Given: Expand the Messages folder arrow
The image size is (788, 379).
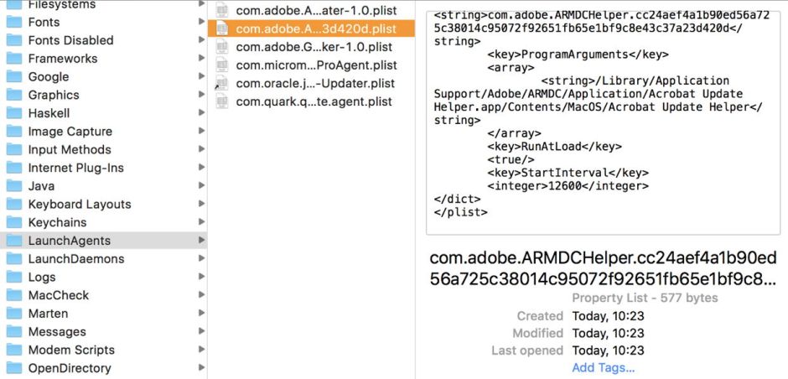Looking at the screenshot, I should pyautogui.click(x=201, y=330).
